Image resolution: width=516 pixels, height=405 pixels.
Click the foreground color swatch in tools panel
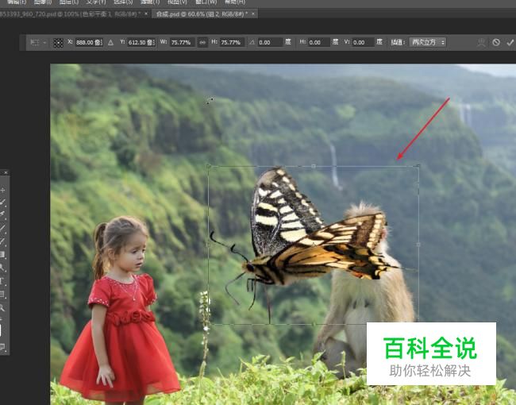(1, 330)
